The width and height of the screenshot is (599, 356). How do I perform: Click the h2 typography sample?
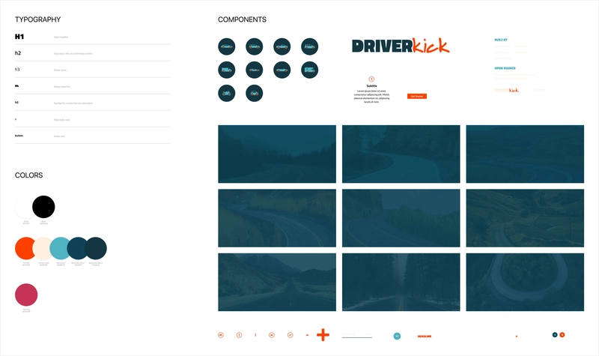click(x=18, y=53)
